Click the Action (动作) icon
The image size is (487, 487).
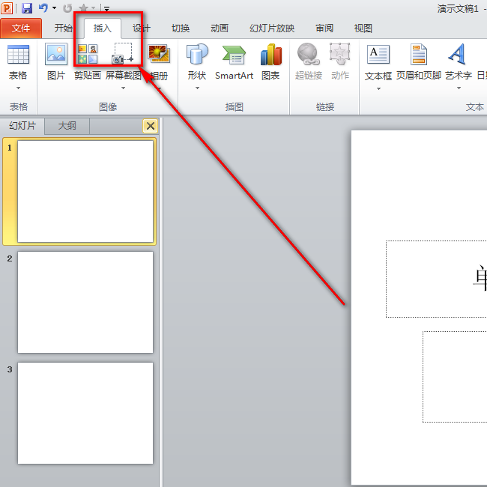point(340,55)
